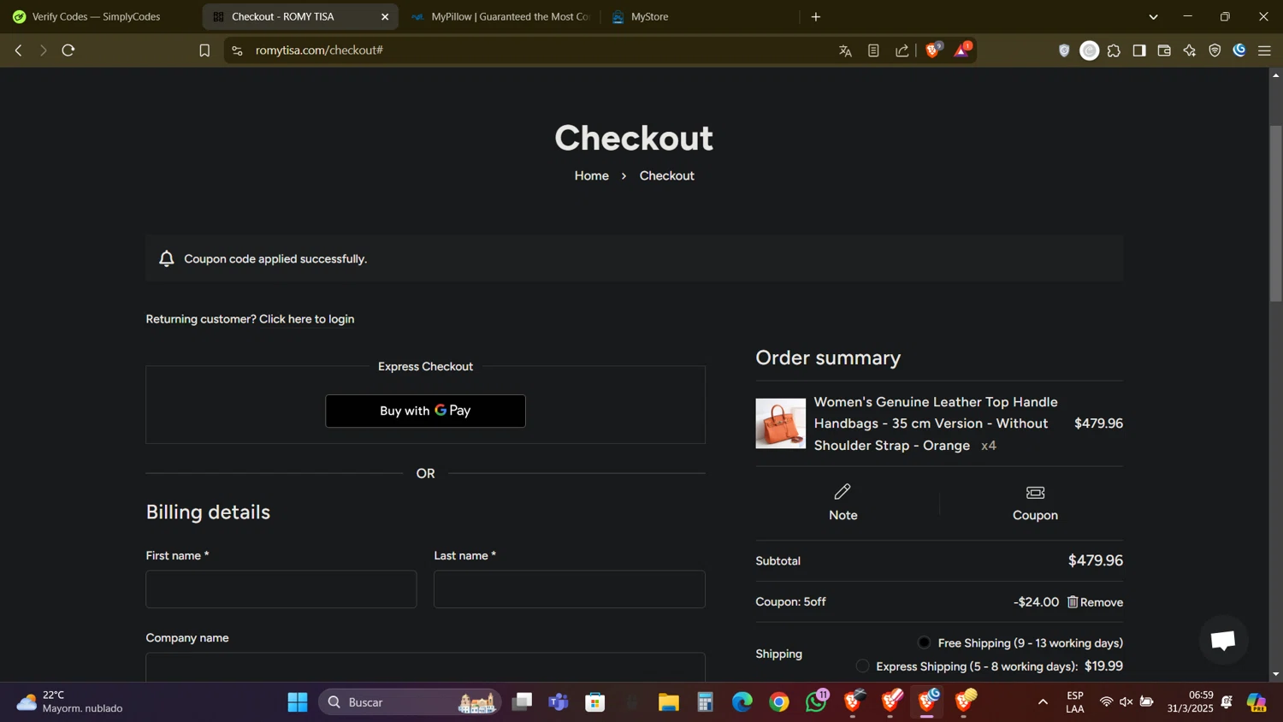Click here to login link
This screenshot has width=1283, height=722.
tap(306, 319)
